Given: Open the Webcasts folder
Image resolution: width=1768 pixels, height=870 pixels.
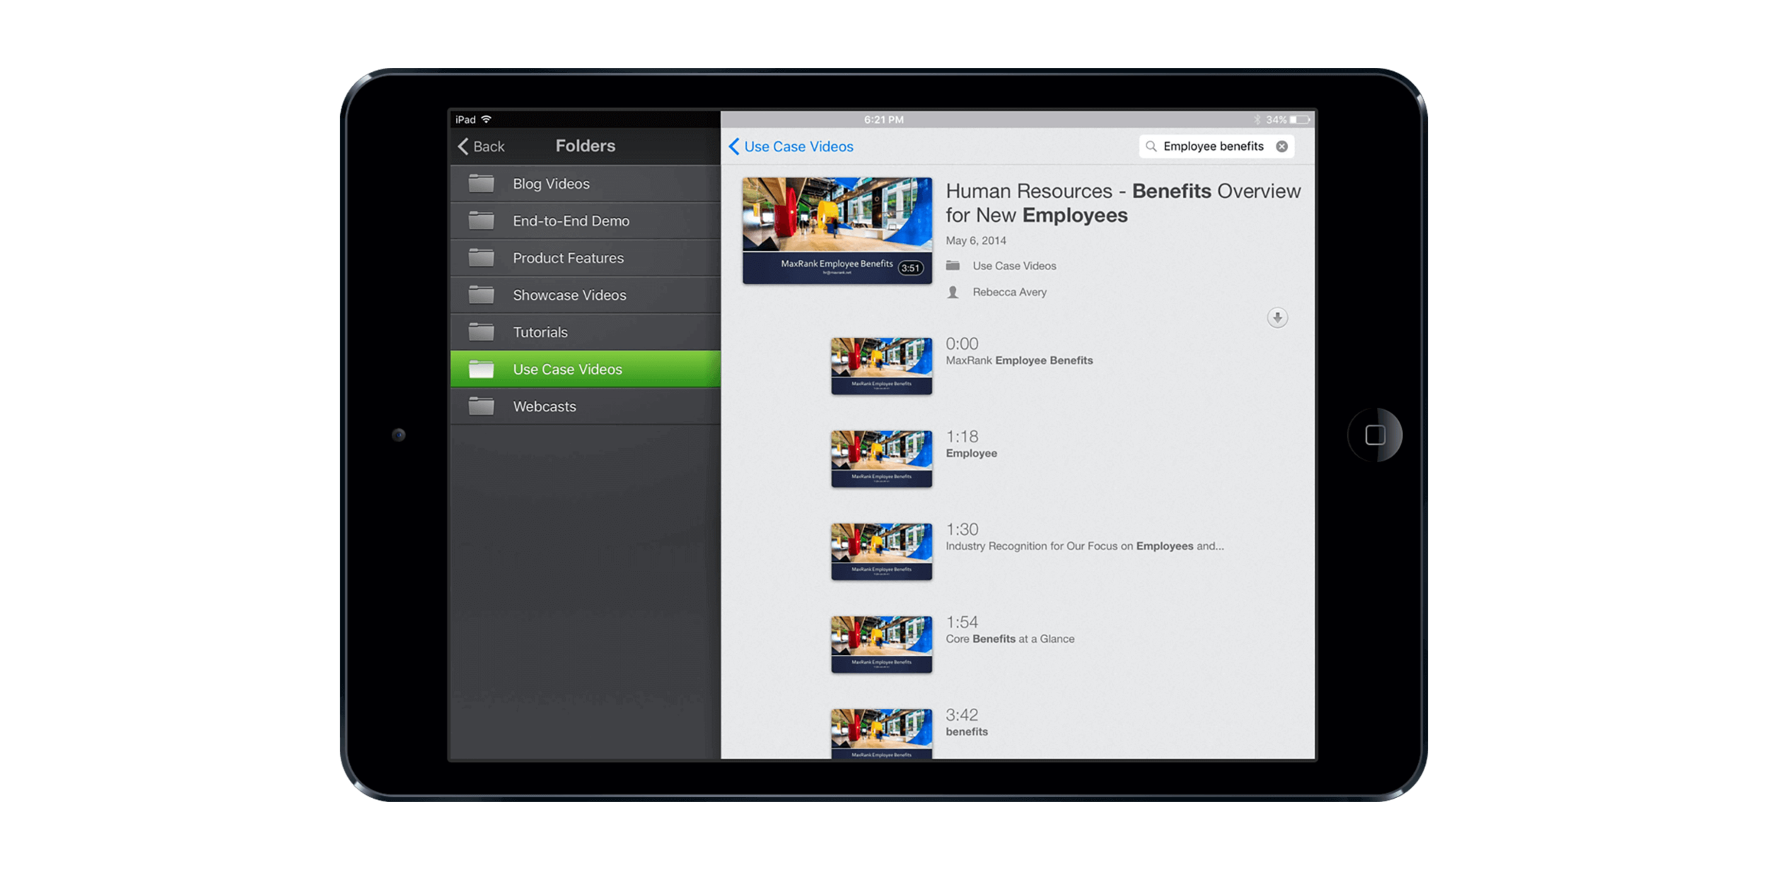Looking at the screenshot, I should [x=544, y=406].
